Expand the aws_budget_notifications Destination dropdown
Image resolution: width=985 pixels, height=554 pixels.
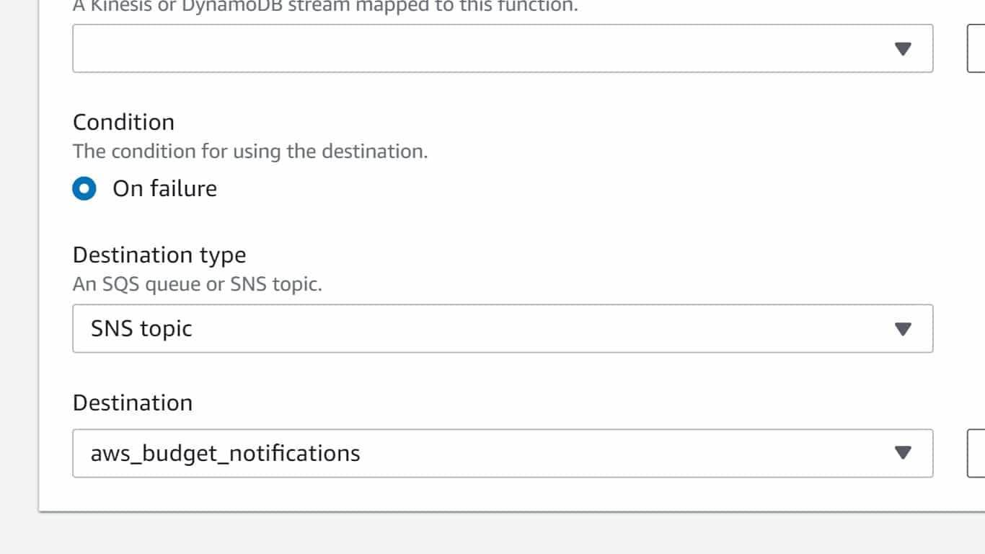pyautogui.click(x=503, y=453)
